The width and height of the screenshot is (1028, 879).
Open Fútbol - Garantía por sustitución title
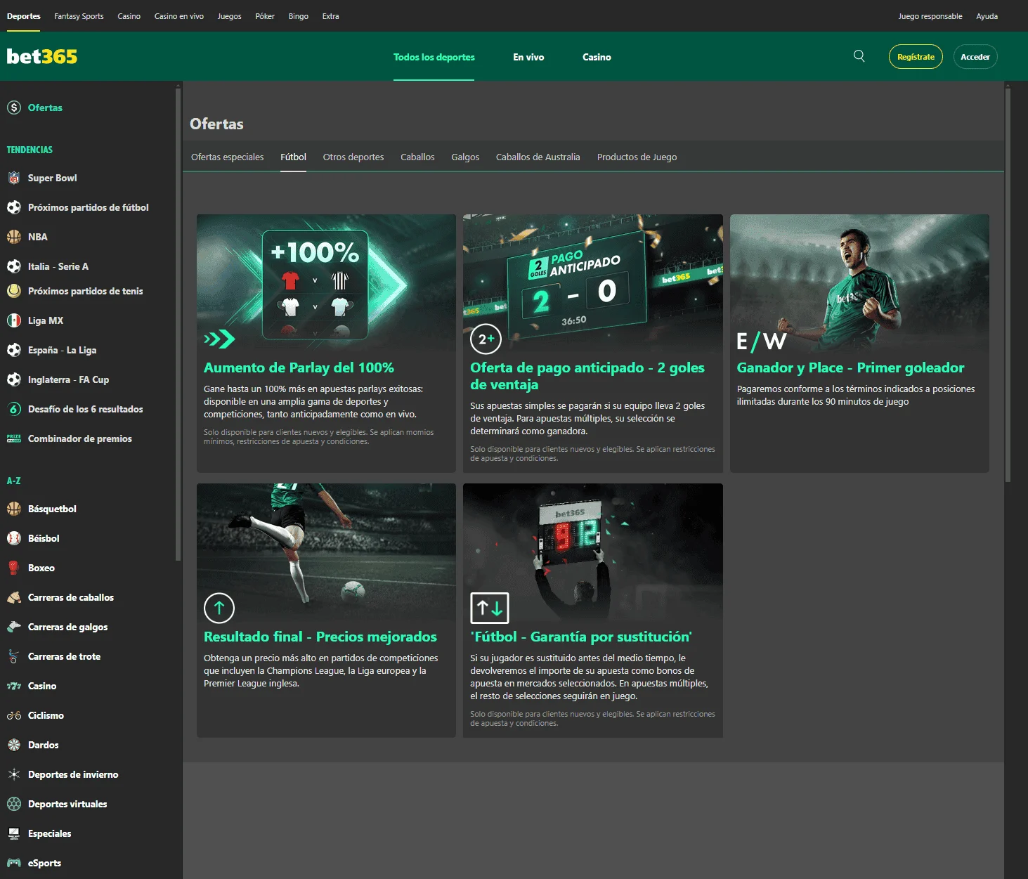coord(581,637)
